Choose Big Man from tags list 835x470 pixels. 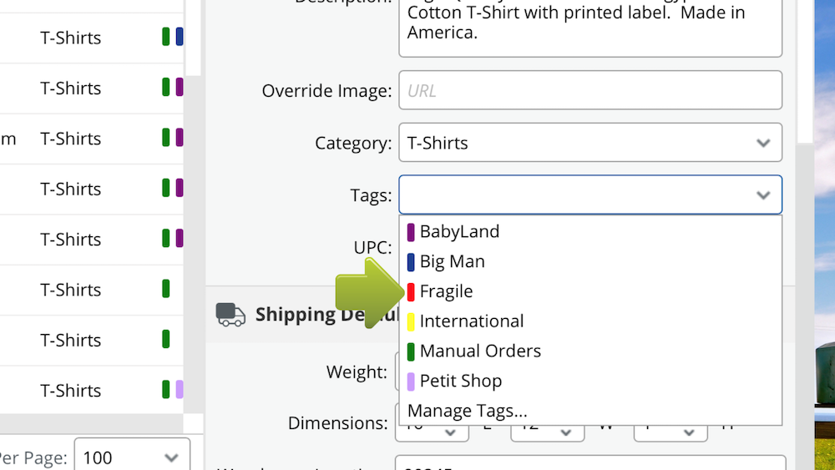[452, 261]
